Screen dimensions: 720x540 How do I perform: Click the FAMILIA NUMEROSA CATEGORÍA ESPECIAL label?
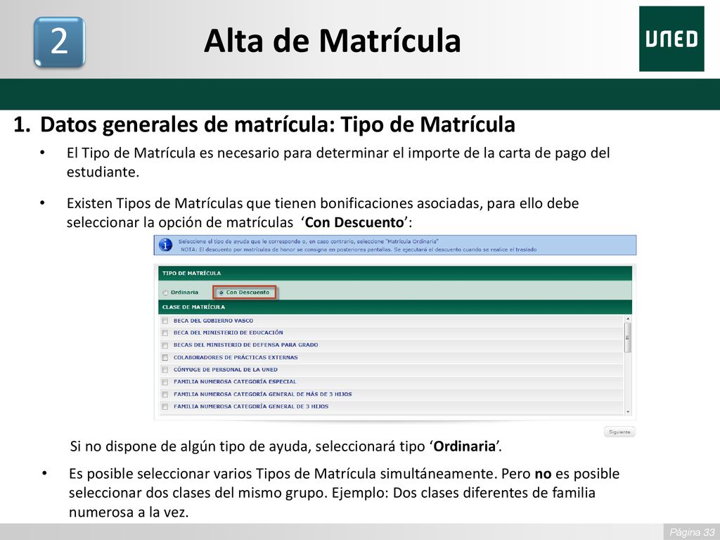click(x=235, y=382)
